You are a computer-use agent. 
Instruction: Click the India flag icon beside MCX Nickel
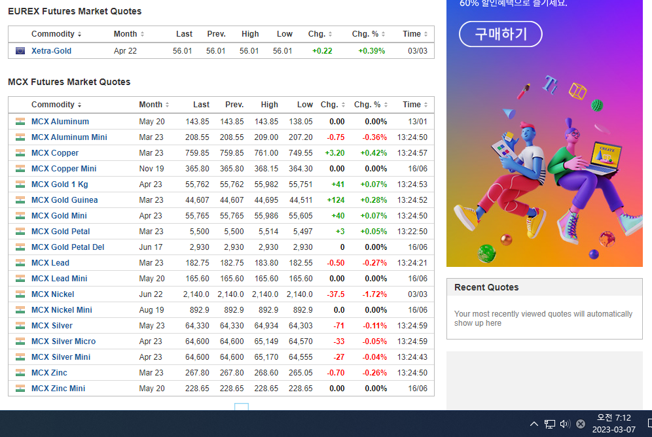pos(20,294)
